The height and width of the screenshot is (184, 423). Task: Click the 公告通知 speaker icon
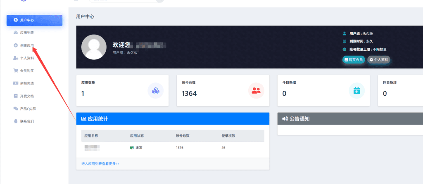tap(285, 119)
